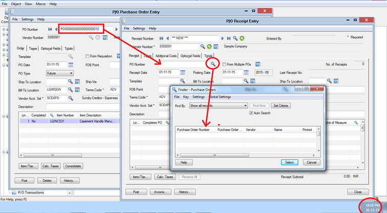
Task: Click the Template finder icon in Receipt Entry
Action: point(182,81)
